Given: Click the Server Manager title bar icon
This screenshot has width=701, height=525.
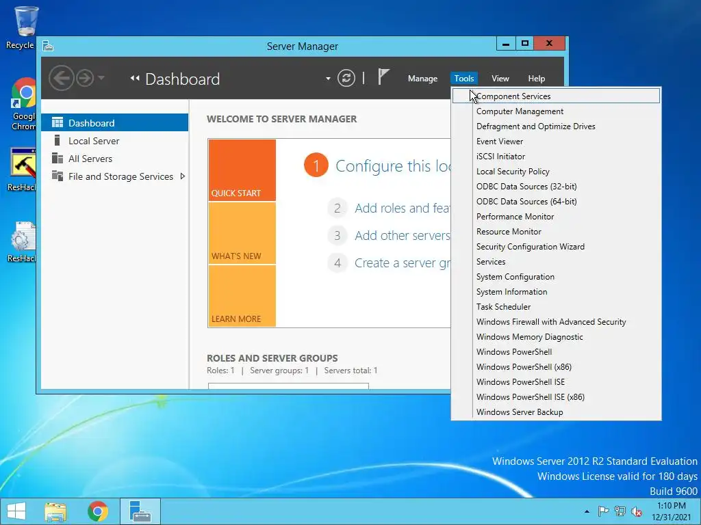Looking at the screenshot, I should click(48, 46).
